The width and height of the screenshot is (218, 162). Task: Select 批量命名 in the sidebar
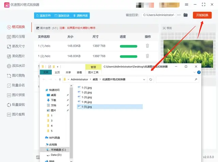pyautogui.click(x=16, y=85)
